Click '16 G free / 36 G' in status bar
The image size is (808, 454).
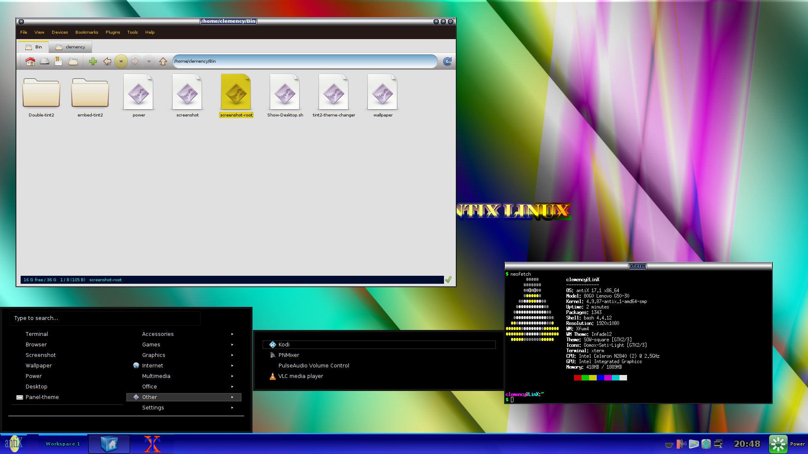[x=40, y=280]
